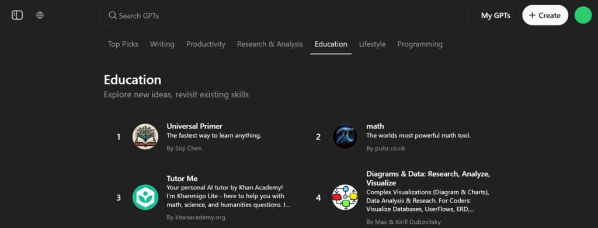Select the Education tab
The width and height of the screenshot is (598, 228).
click(331, 44)
